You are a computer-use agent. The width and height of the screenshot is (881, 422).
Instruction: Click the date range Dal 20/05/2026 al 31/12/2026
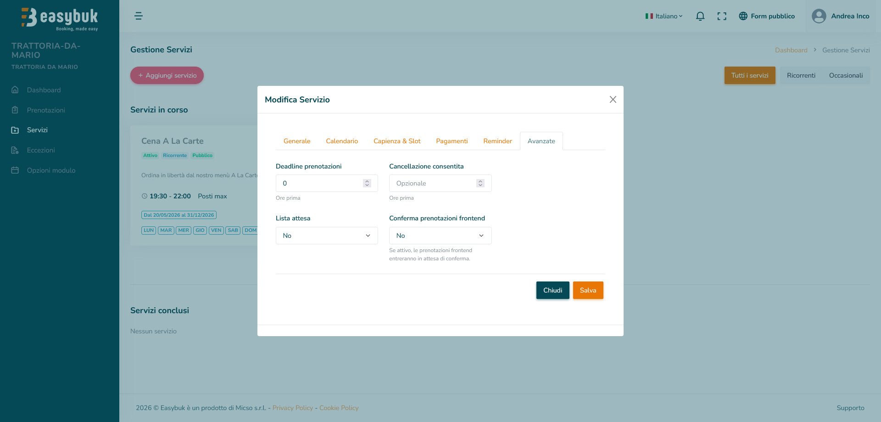179,215
